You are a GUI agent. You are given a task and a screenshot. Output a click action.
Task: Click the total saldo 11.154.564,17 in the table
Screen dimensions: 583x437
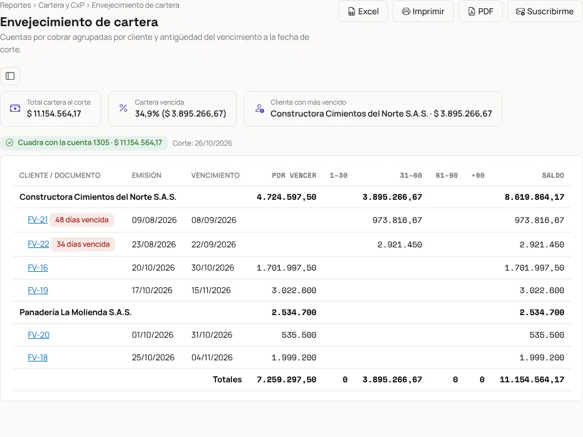532,379
